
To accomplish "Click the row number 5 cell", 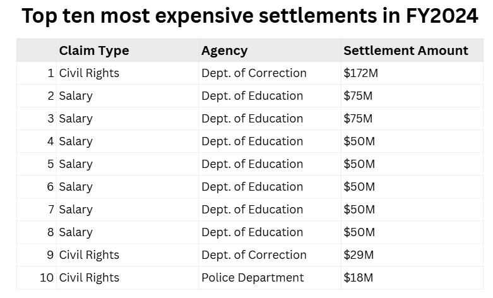I will pyautogui.click(x=50, y=164).
